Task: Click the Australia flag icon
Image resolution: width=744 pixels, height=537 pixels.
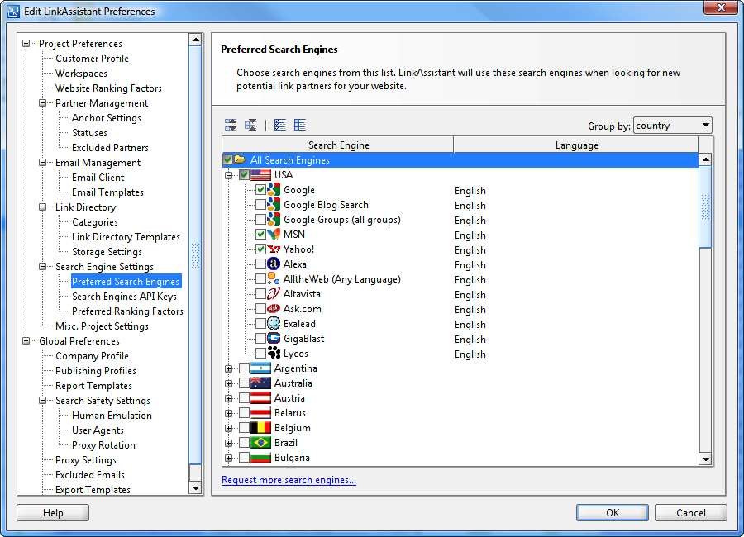Action: (x=260, y=383)
